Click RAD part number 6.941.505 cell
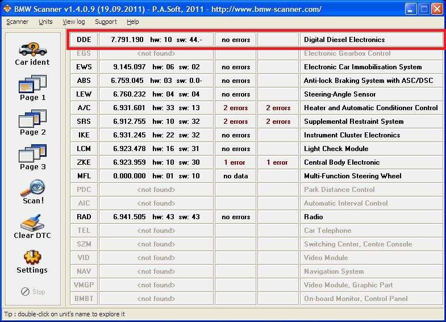 pos(156,217)
